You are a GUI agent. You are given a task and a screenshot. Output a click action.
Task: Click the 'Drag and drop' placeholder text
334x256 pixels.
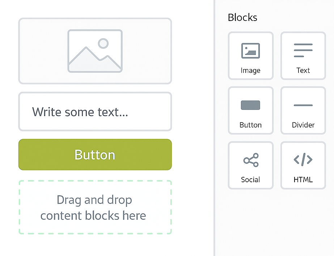click(94, 200)
